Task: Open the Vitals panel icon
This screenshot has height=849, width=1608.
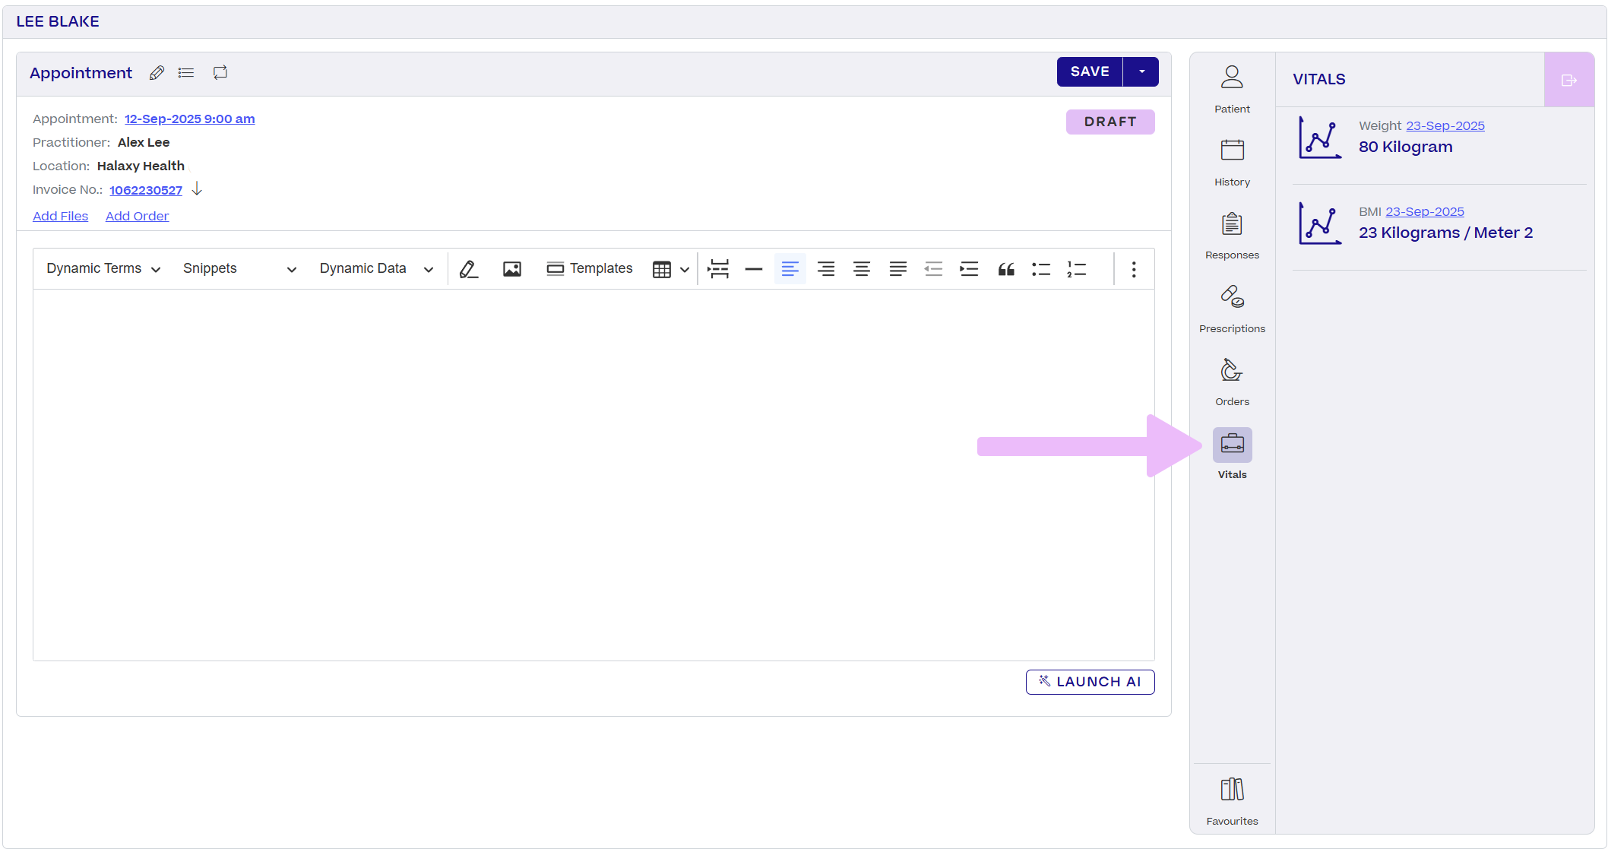Action: coord(1231,443)
